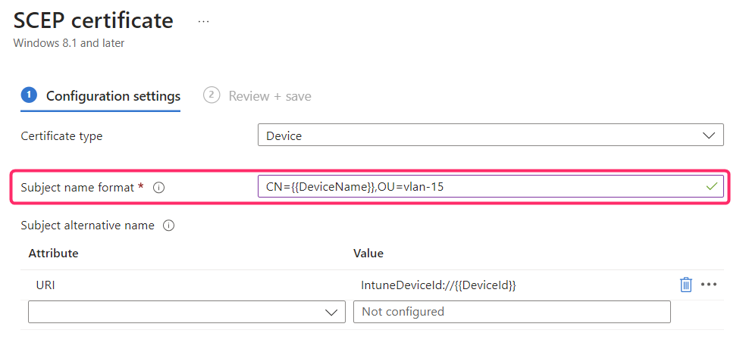Click the step 2 circle indicator
The height and width of the screenshot is (358, 746).
(212, 95)
